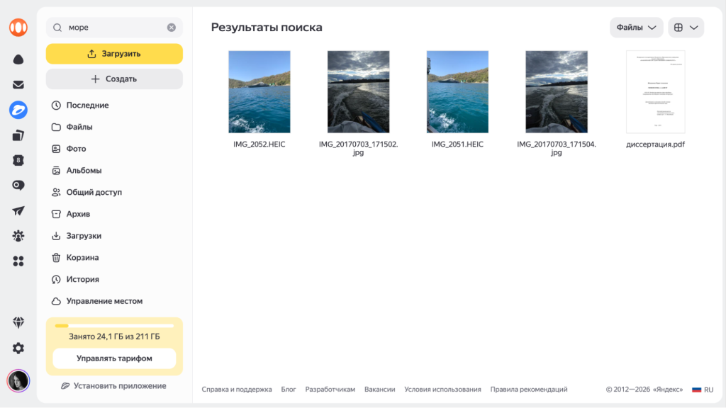The height and width of the screenshot is (408, 726).
Task: Open the calendar icon showing number 8
Action: click(x=18, y=161)
